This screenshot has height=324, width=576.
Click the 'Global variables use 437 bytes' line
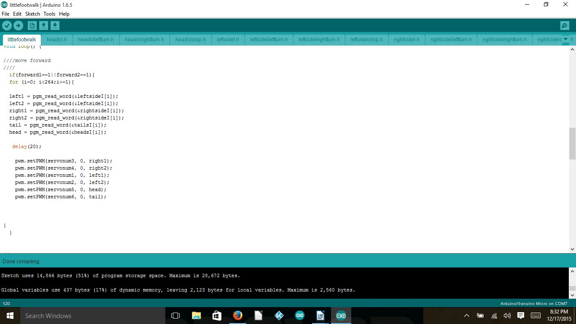point(178,290)
